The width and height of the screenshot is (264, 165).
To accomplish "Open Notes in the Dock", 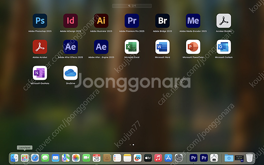I will 127,158.
